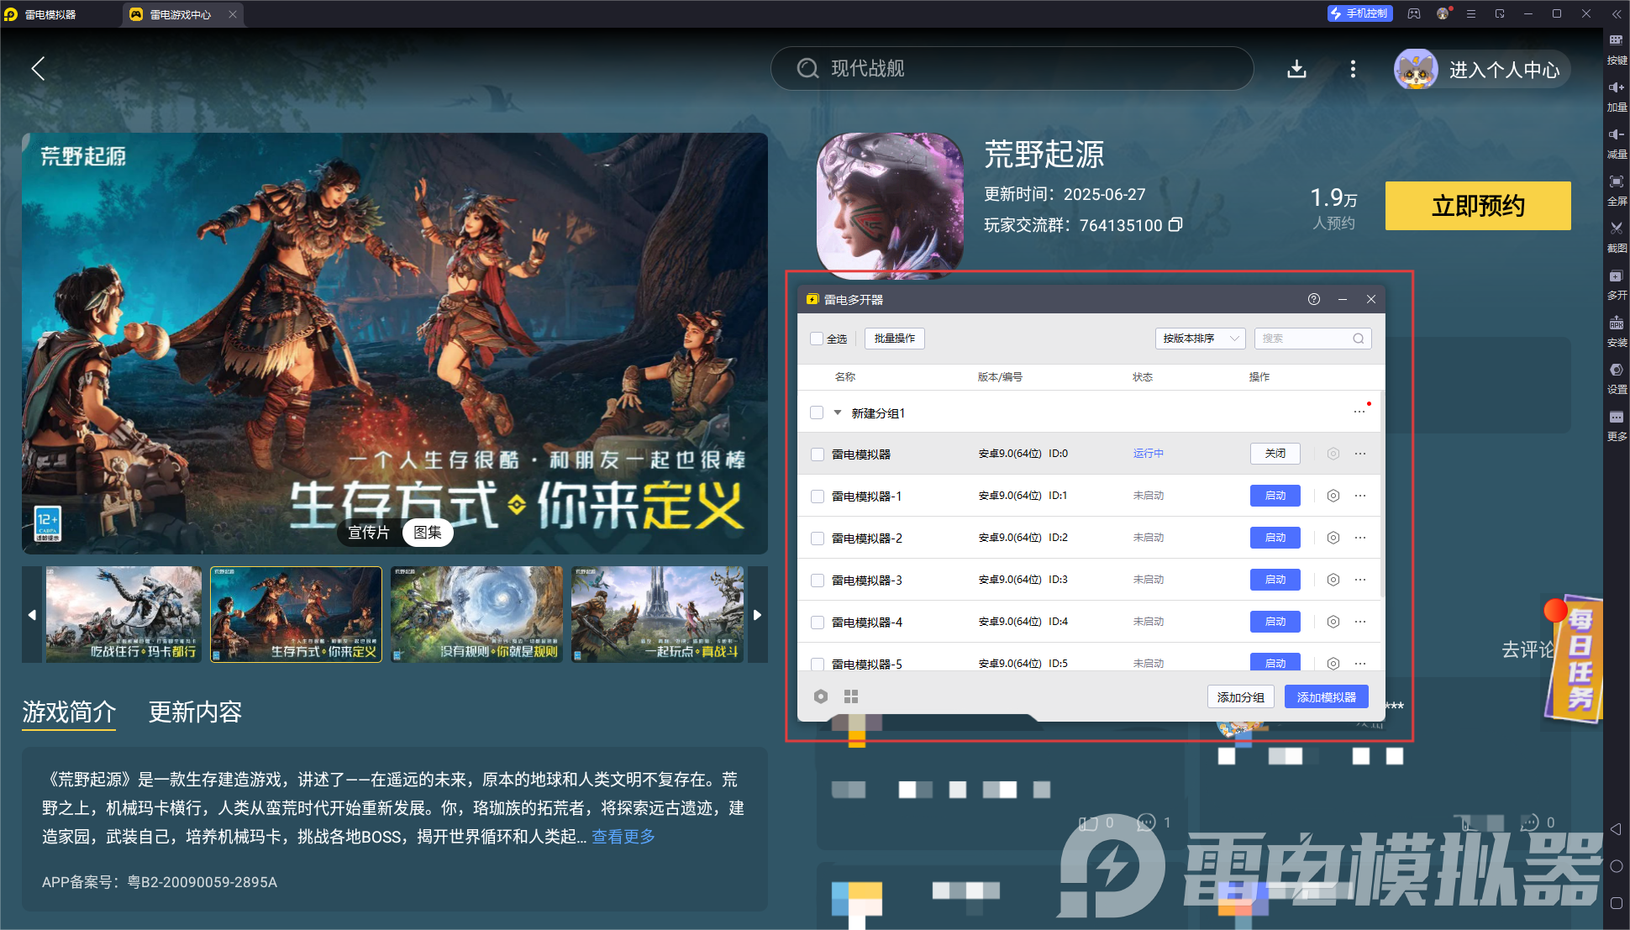Select the 宣传片 media tab
This screenshot has height=930, width=1630.
click(x=369, y=533)
